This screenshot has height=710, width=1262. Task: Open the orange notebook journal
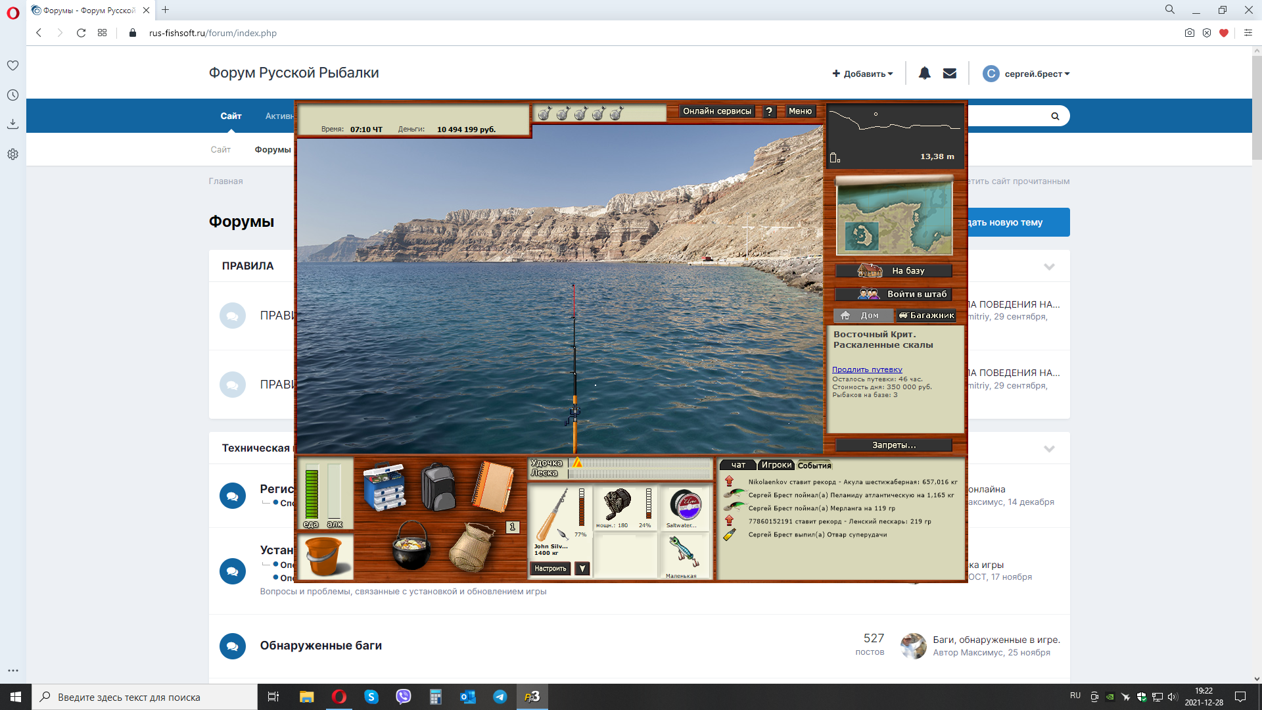pos(493,486)
